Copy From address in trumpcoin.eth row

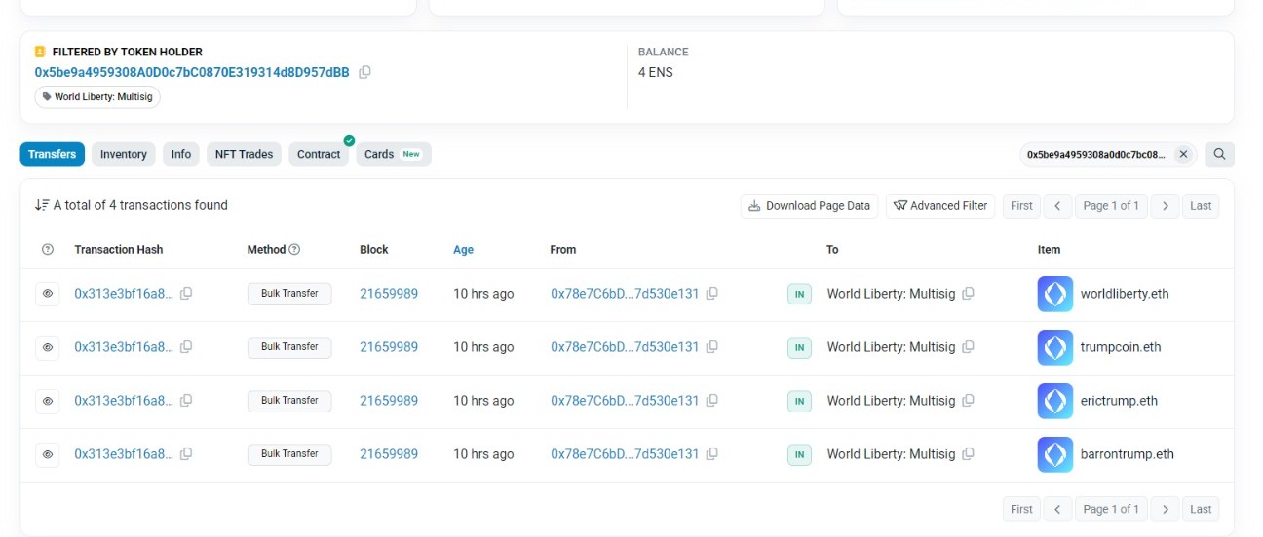pyautogui.click(x=712, y=347)
